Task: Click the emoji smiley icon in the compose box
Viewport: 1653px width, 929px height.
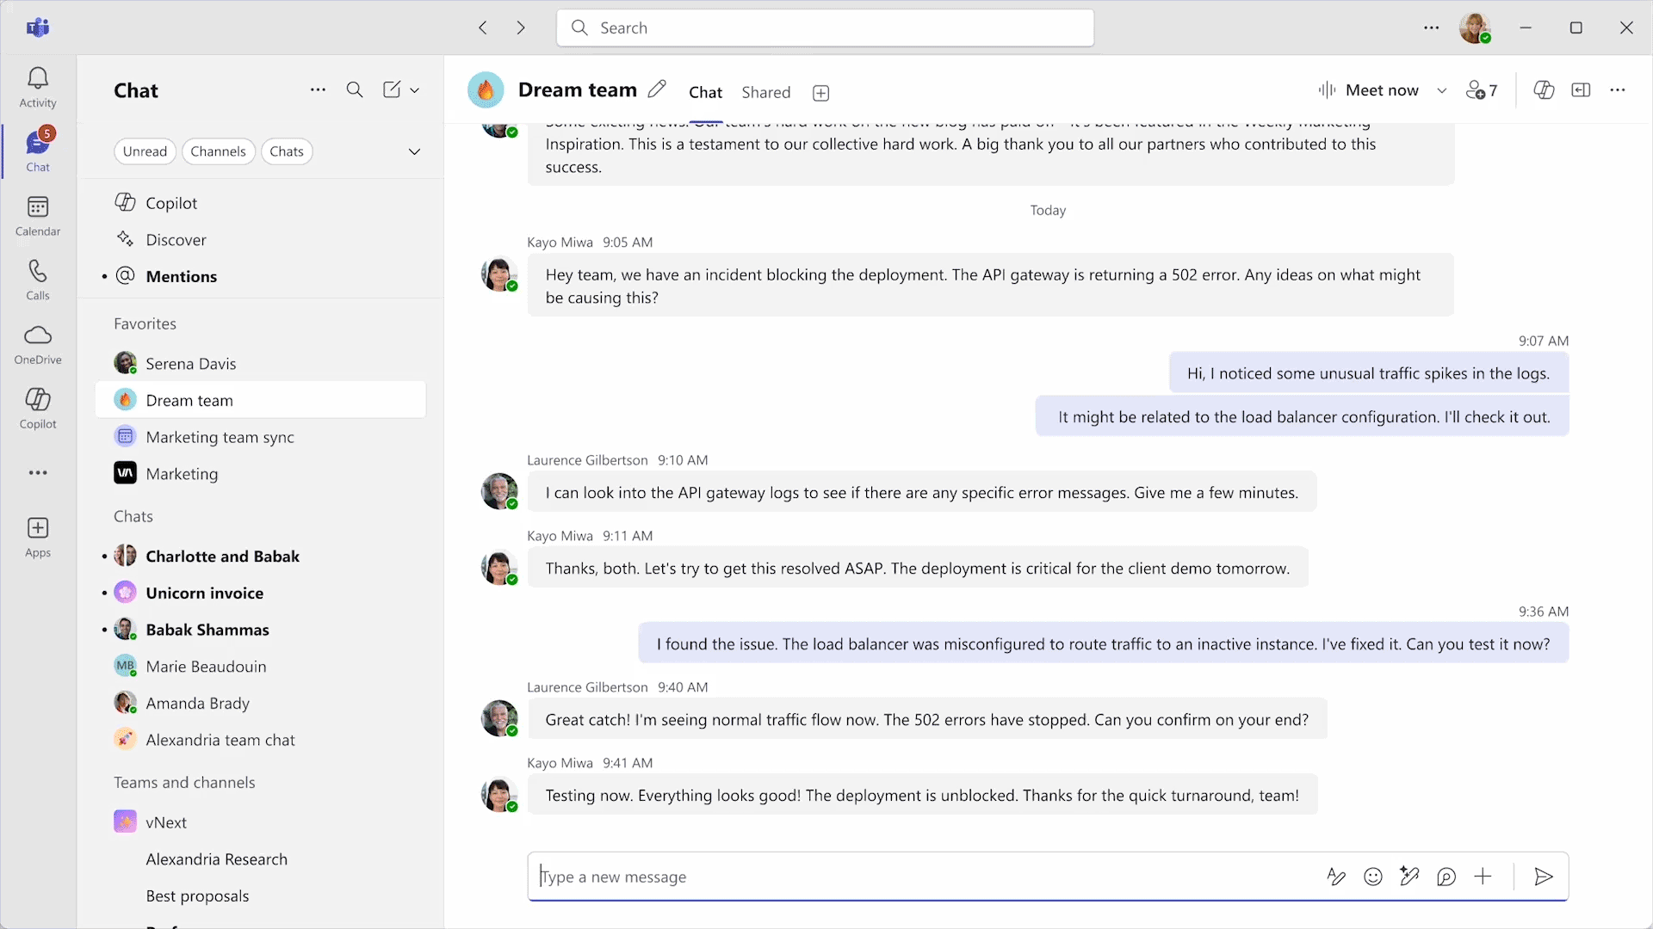Action: [x=1373, y=877]
